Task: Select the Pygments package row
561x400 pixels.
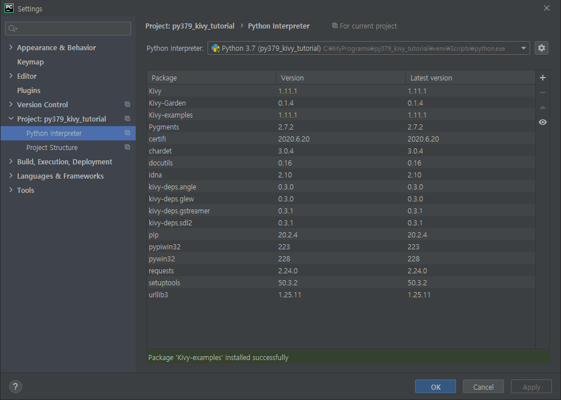Action: tap(341, 127)
